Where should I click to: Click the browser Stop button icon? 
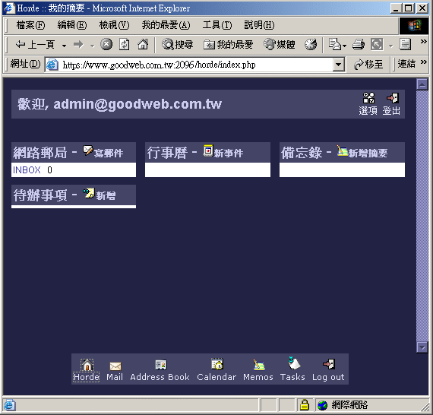106,44
